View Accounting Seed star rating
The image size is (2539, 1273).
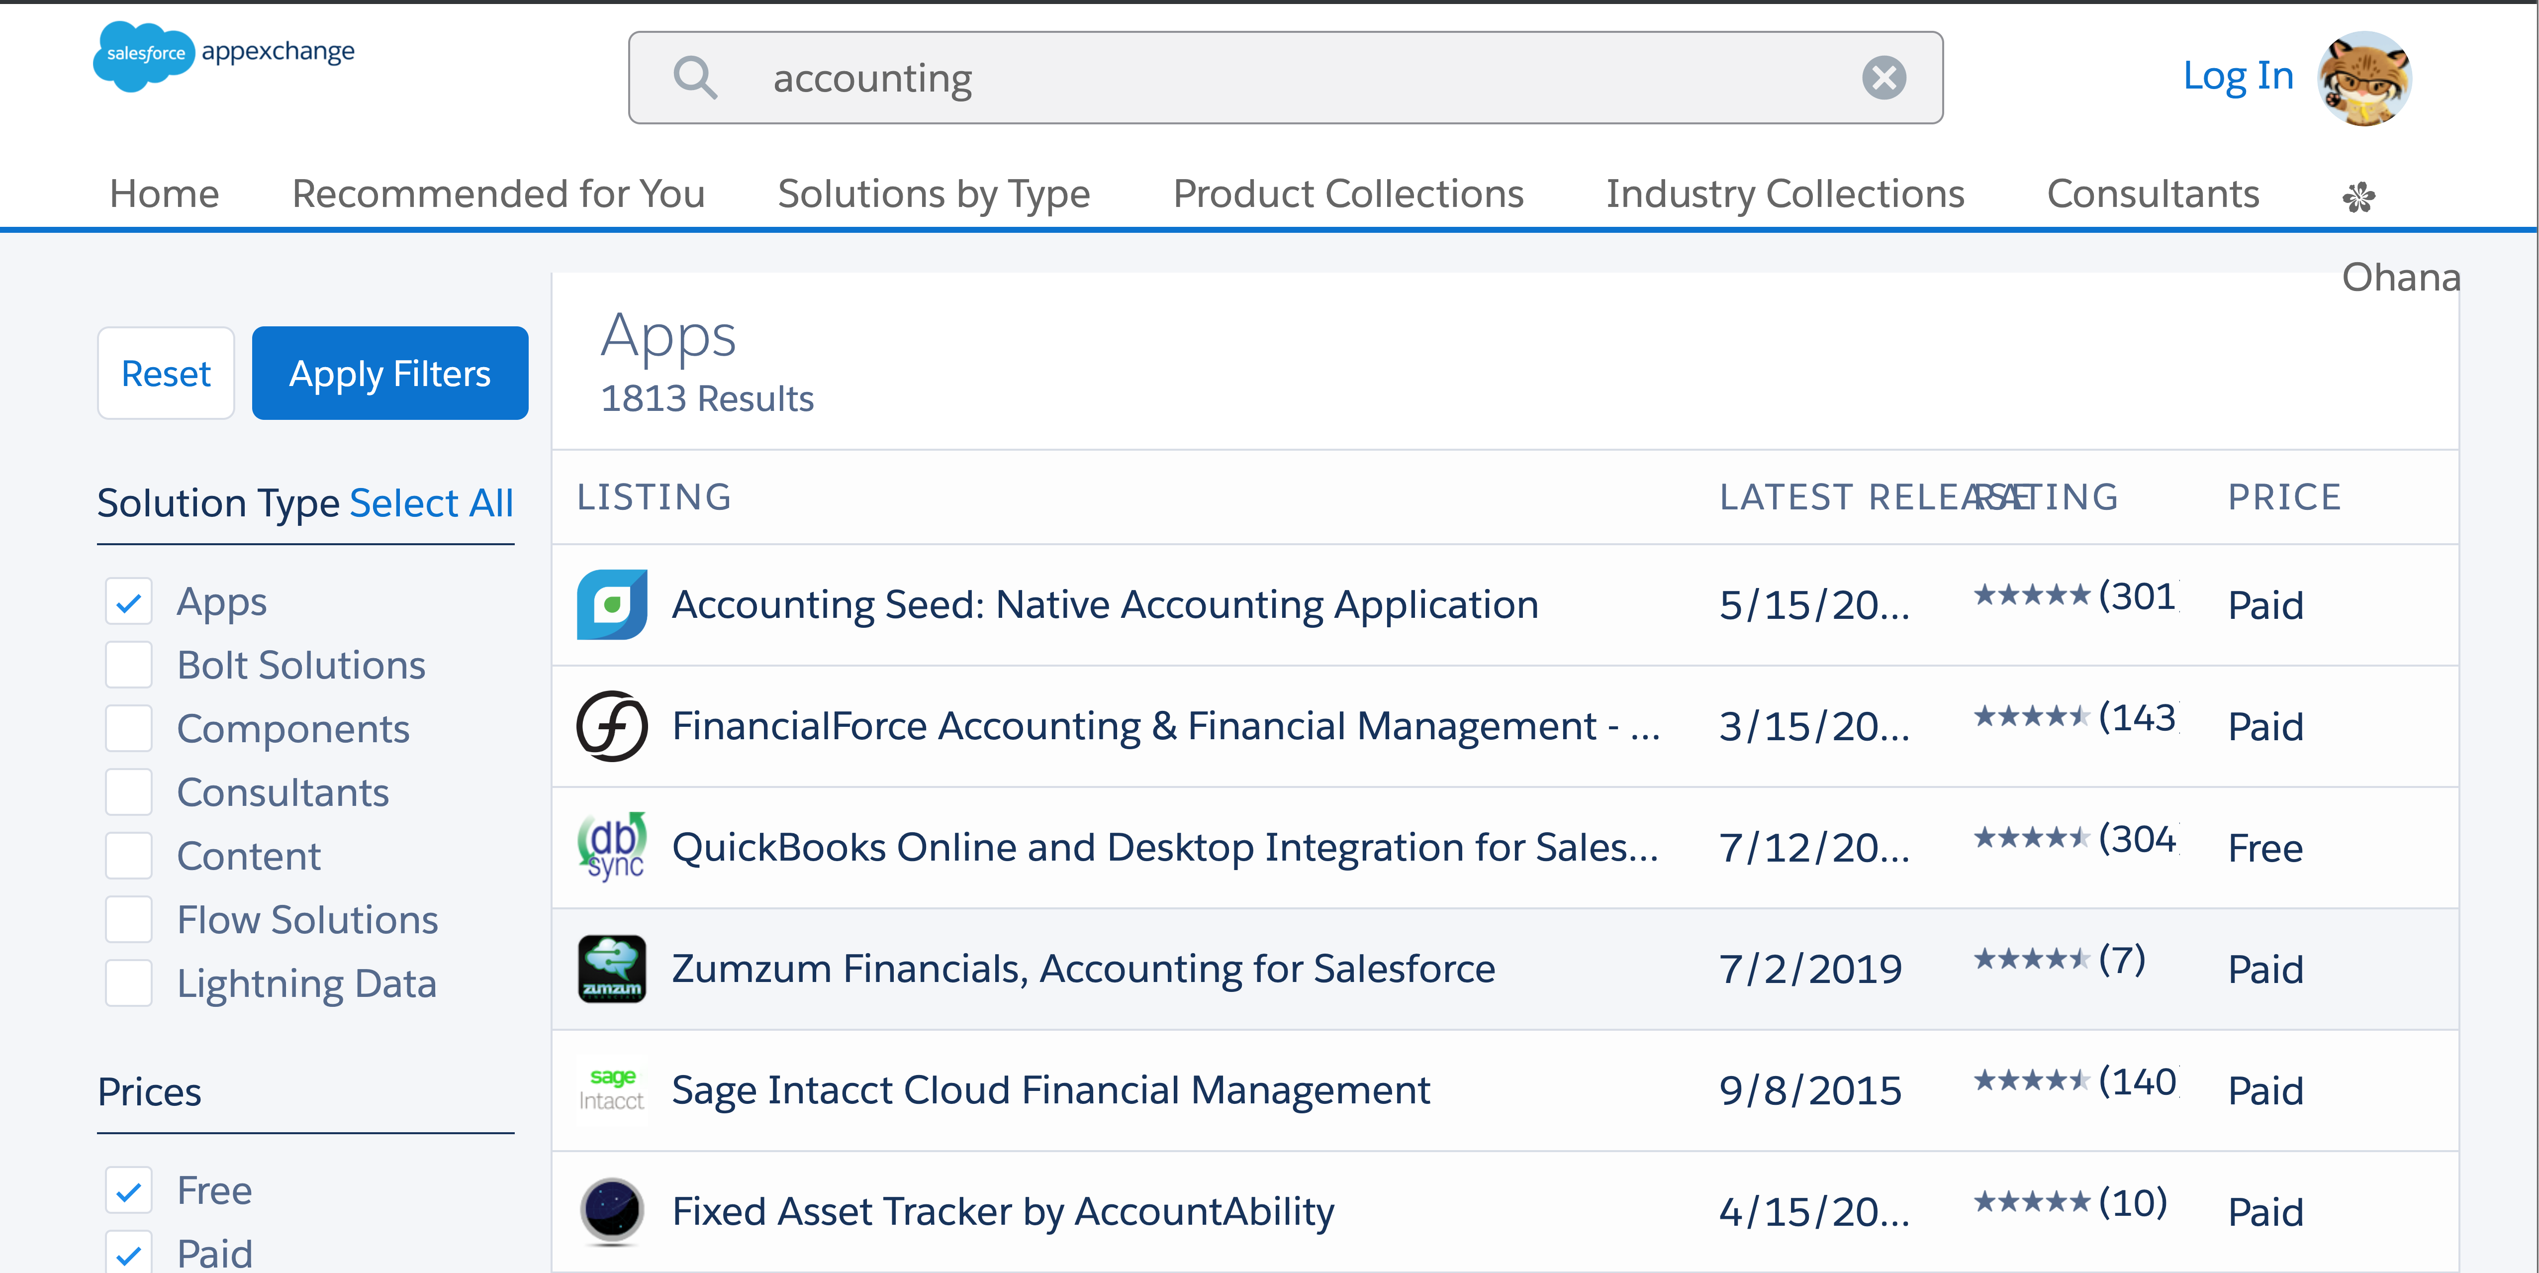(x=2031, y=595)
